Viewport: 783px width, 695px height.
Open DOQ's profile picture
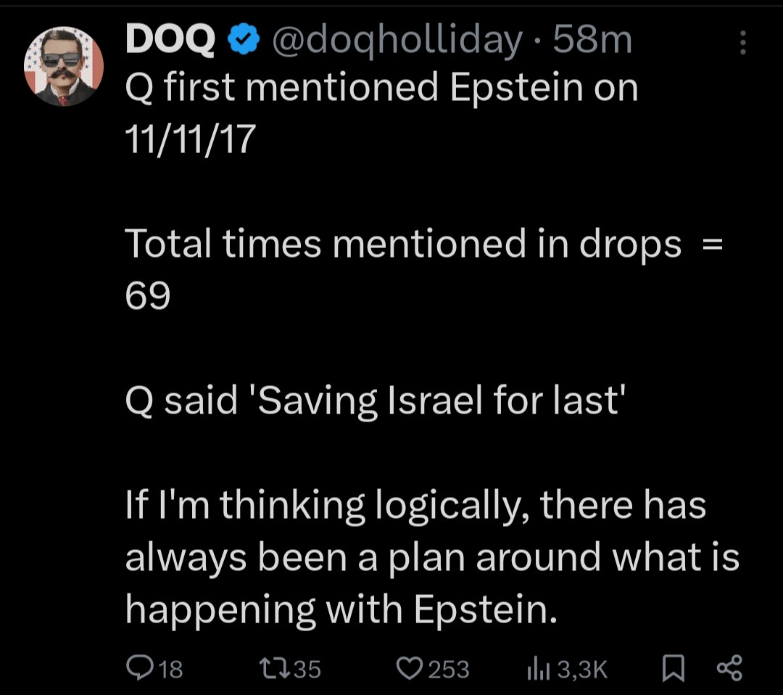(64, 67)
